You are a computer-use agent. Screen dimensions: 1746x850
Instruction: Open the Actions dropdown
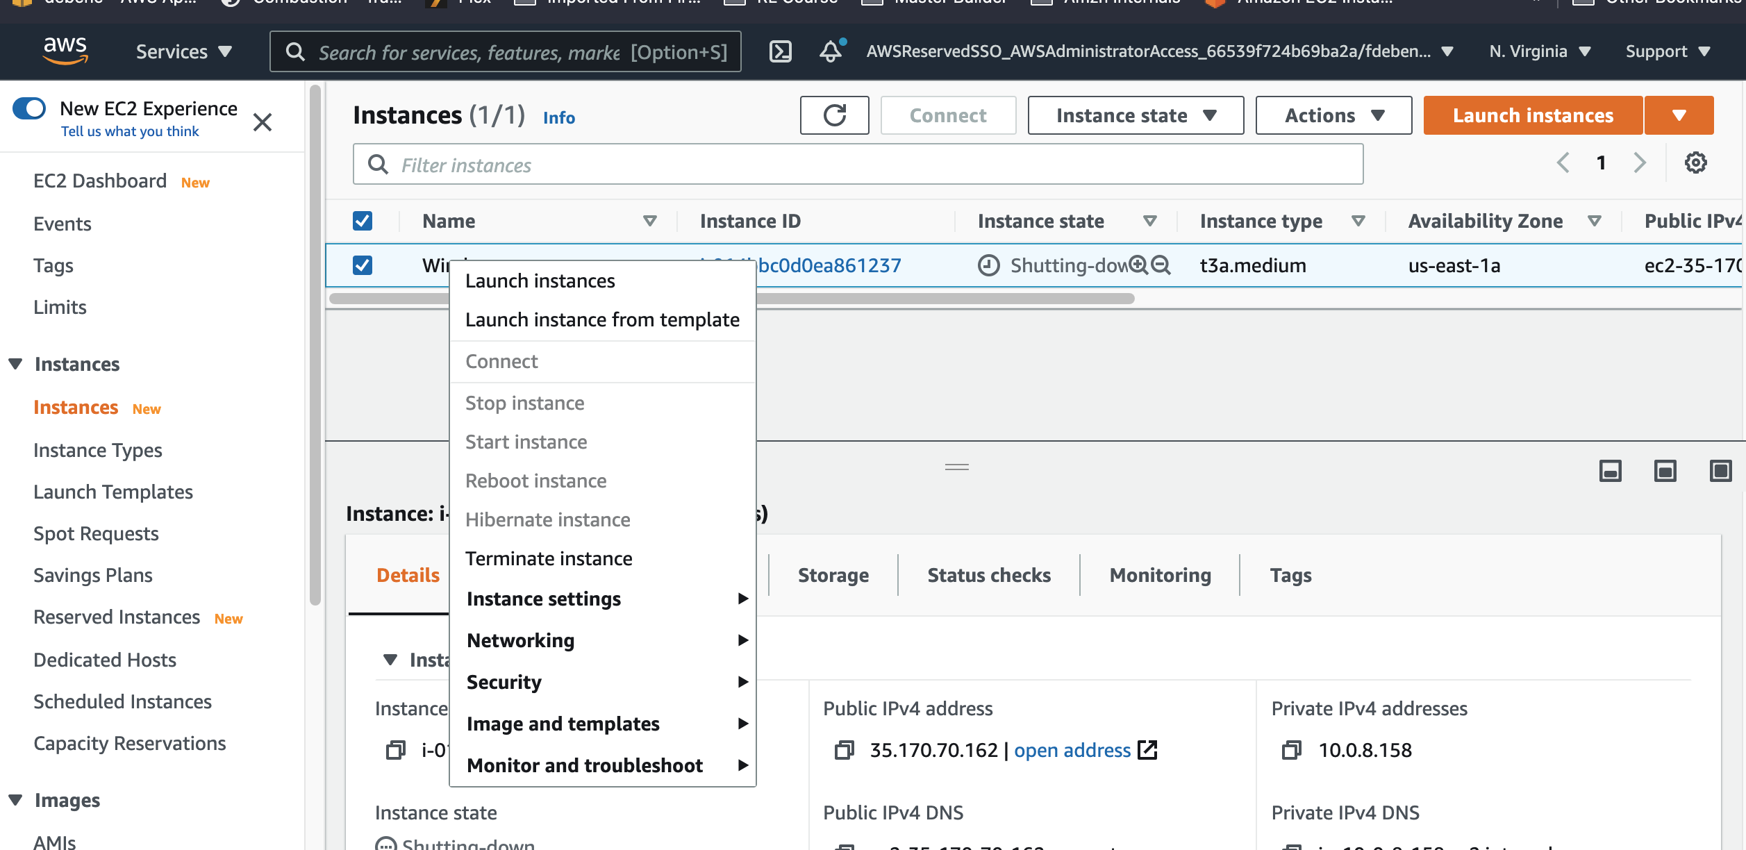(1333, 115)
